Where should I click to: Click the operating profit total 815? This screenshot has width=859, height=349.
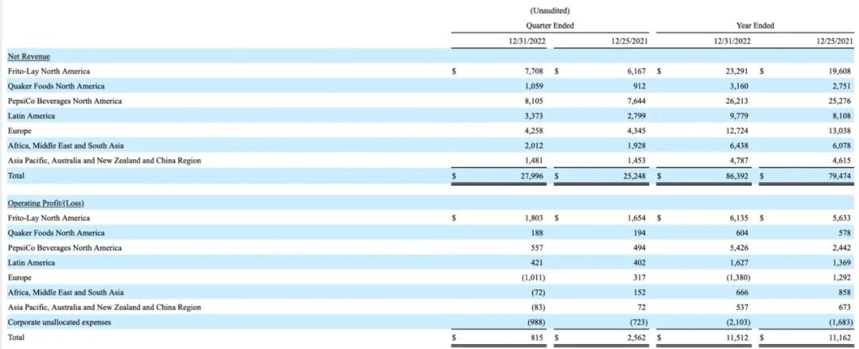pyautogui.click(x=539, y=338)
